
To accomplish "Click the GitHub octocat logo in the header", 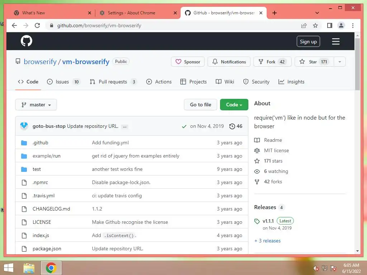I will point(27,41).
